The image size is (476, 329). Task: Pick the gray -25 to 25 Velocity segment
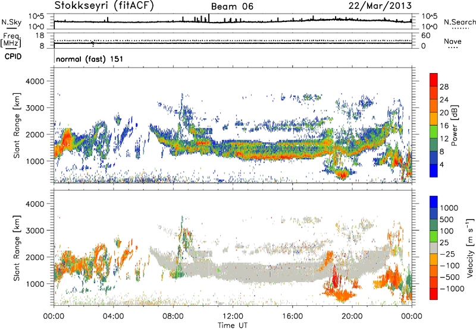[x=434, y=248]
